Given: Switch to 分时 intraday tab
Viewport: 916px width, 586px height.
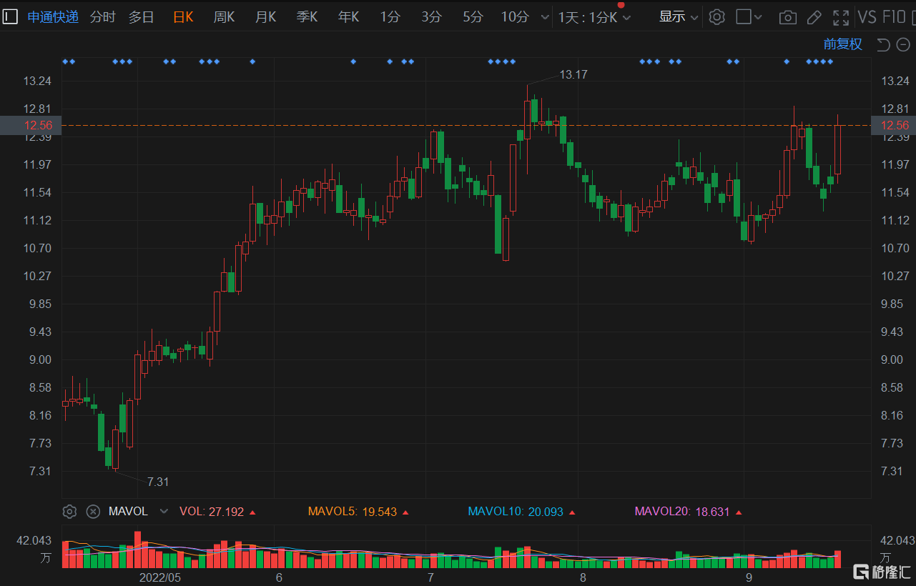Looking at the screenshot, I should click(x=102, y=17).
